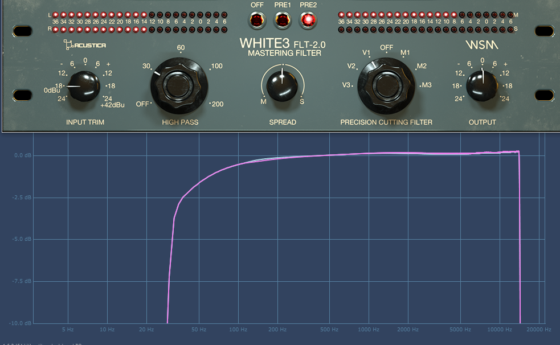Click the MASTERING FILTER subtitle
The image size is (560, 345).
coord(285,53)
